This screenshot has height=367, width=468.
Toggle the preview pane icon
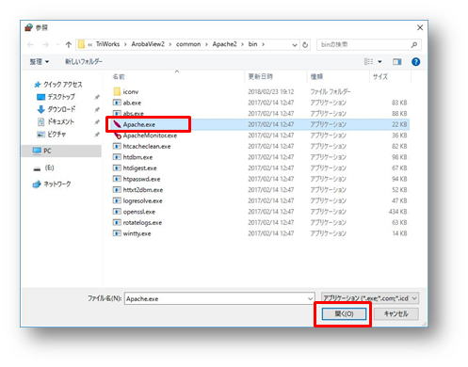tap(397, 62)
